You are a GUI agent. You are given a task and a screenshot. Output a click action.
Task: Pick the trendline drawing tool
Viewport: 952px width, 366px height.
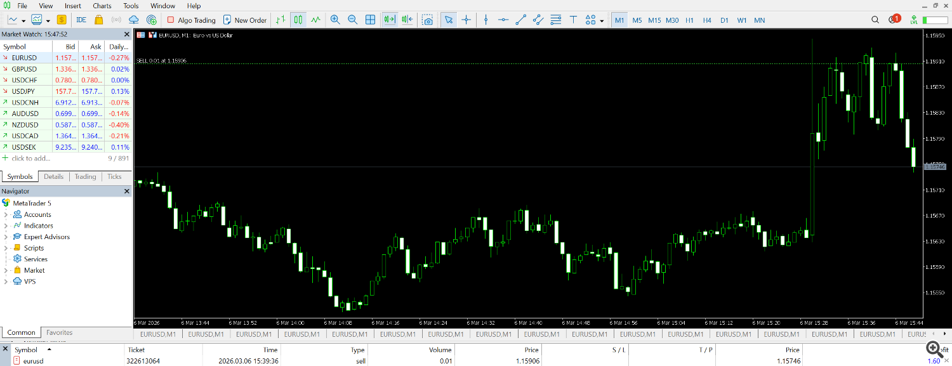[520, 20]
